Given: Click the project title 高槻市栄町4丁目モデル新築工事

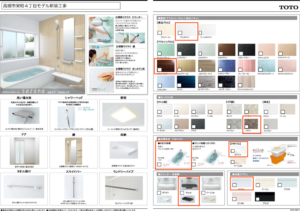Looking at the screenshot, I should [x=35, y=6].
